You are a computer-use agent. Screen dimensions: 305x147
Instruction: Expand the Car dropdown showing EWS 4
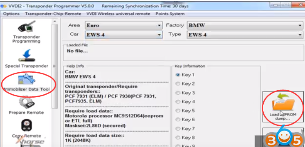point(124,35)
